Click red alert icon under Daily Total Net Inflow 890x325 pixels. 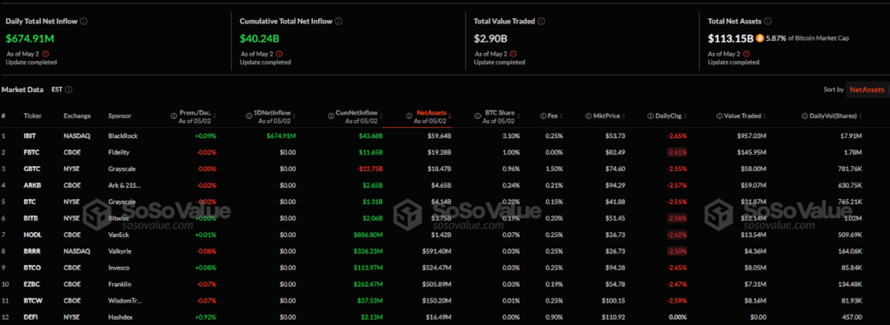click(x=45, y=54)
